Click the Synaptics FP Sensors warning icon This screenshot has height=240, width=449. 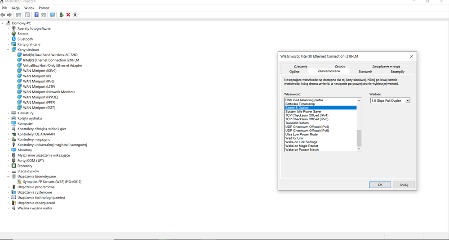coord(19,181)
